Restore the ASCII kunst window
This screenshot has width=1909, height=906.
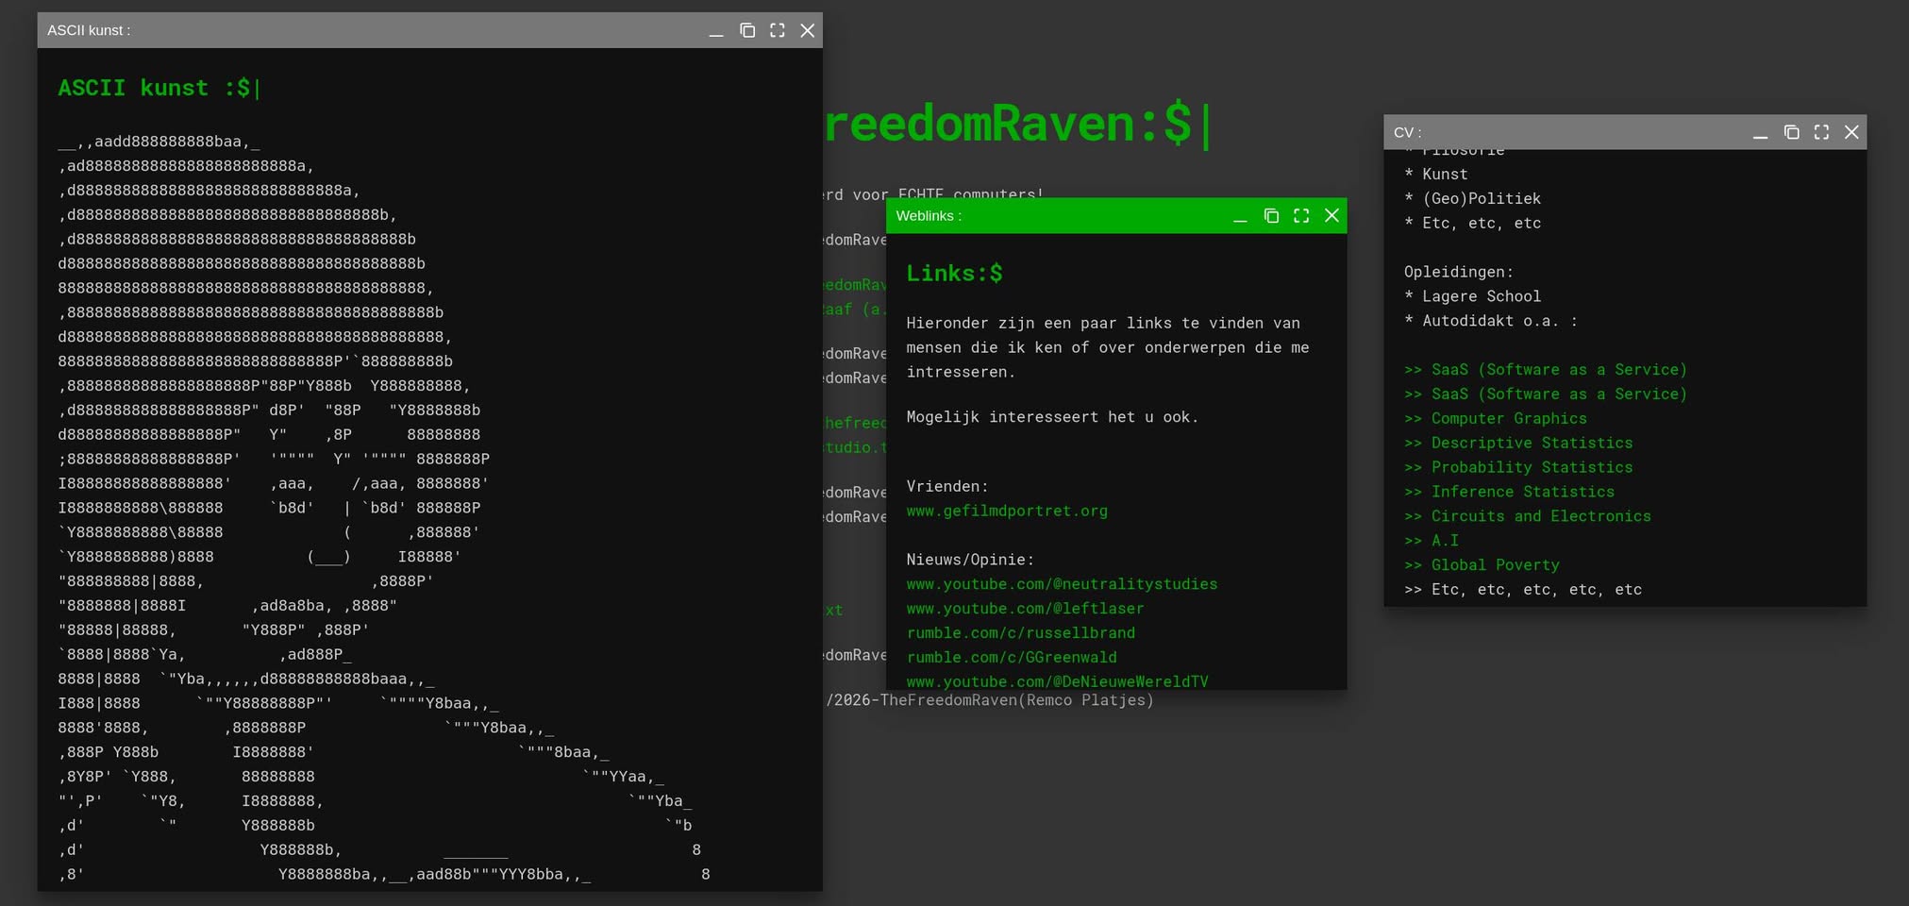click(x=747, y=30)
